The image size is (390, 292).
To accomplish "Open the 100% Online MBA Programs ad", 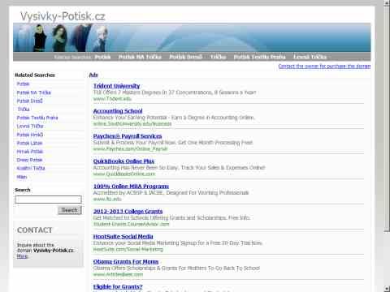I will 131,187.
